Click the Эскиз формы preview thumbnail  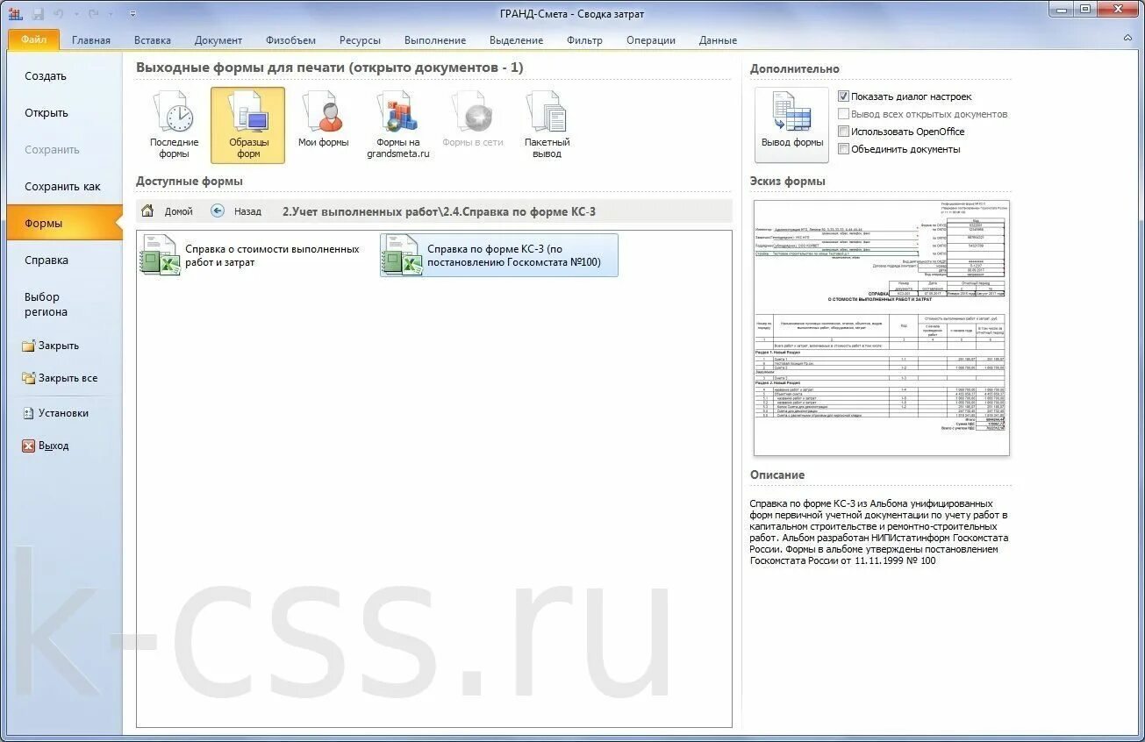point(882,328)
